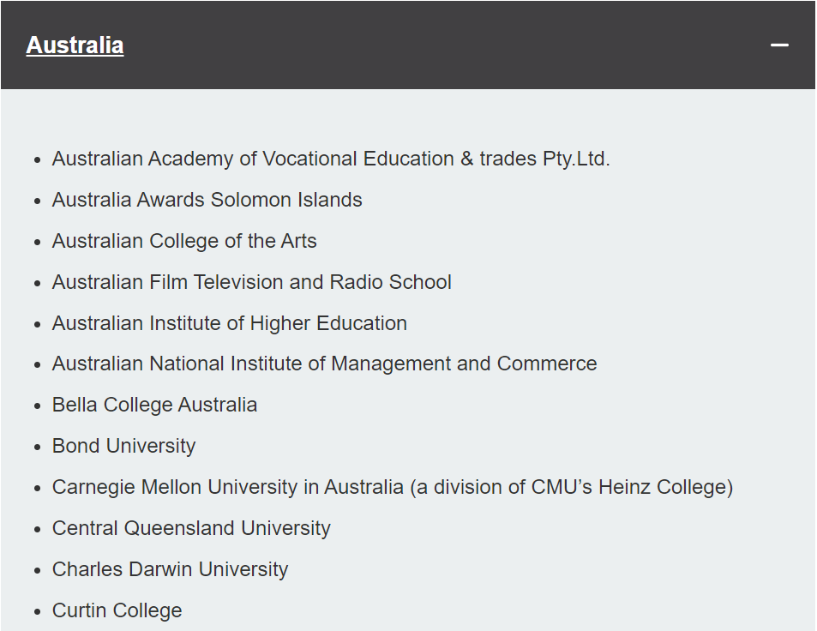The width and height of the screenshot is (817, 631).
Task: Click Australian College of the Arts
Action: [x=184, y=241]
